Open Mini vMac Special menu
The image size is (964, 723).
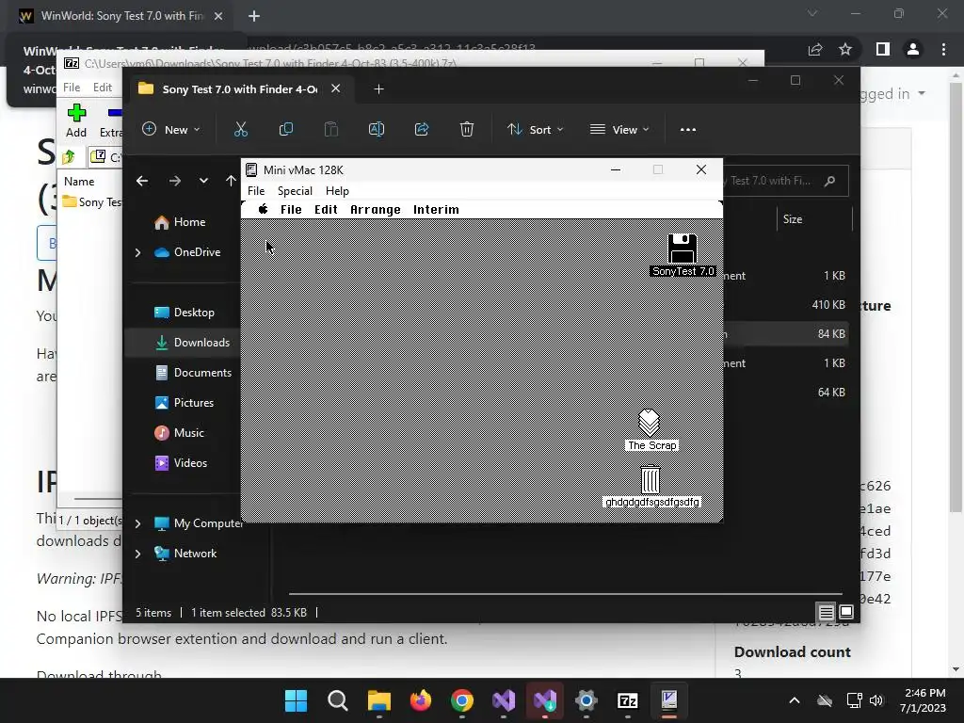[x=295, y=190]
